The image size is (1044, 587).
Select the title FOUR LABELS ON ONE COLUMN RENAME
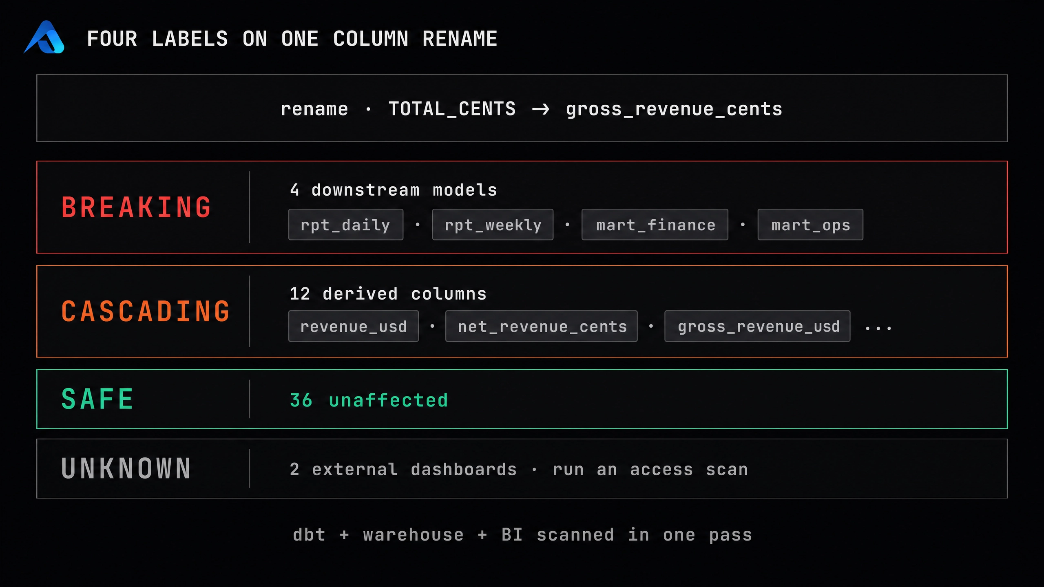(x=292, y=39)
